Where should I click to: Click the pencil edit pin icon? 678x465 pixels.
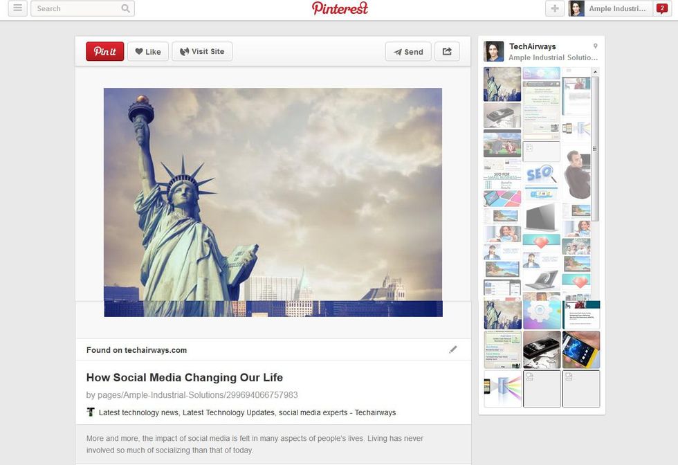pyautogui.click(x=453, y=349)
